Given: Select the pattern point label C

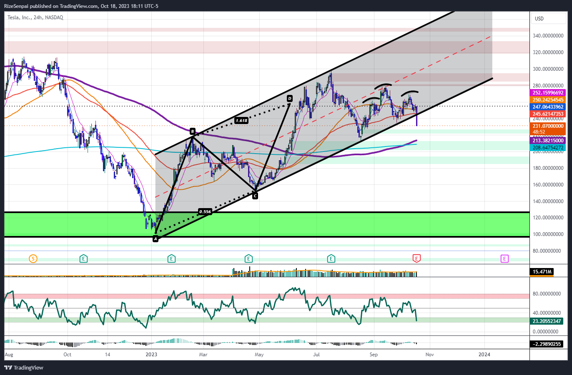Looking at the screenshot, I should (255, 196).
